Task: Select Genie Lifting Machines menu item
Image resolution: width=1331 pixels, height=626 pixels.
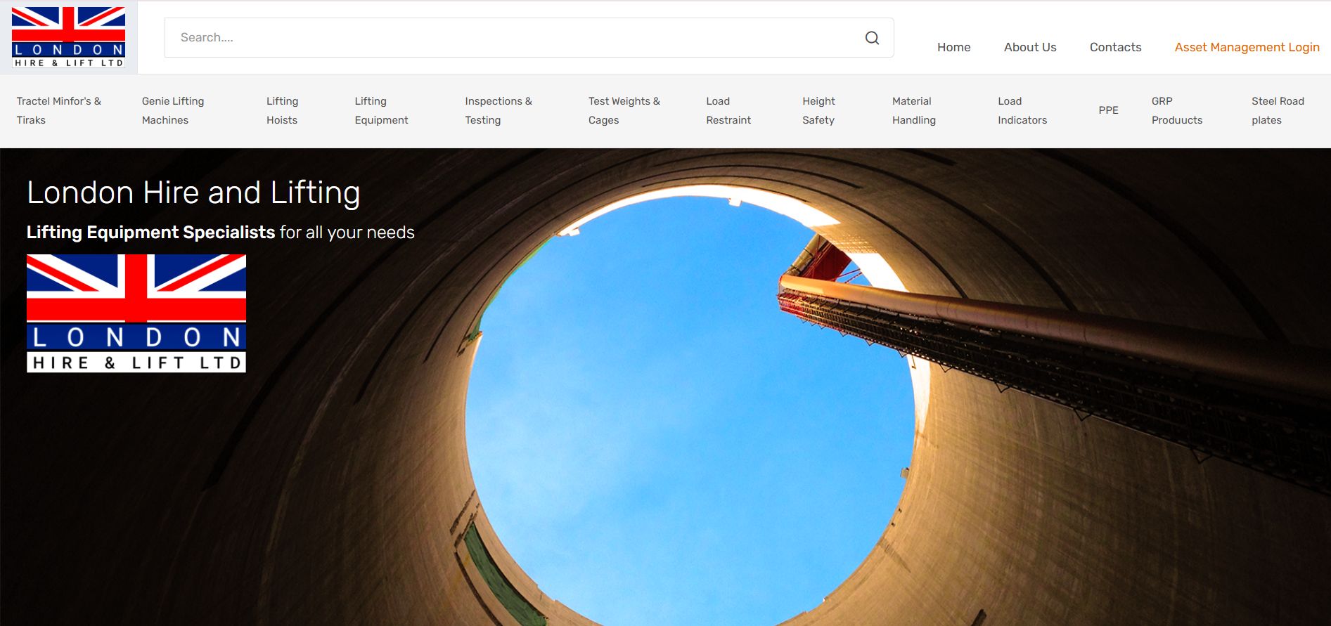Action: [x=173, y=110]
